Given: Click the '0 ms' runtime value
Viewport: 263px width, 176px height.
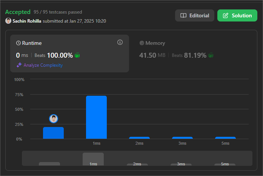Looking at the screenshot, I should [x=22, y=55].
